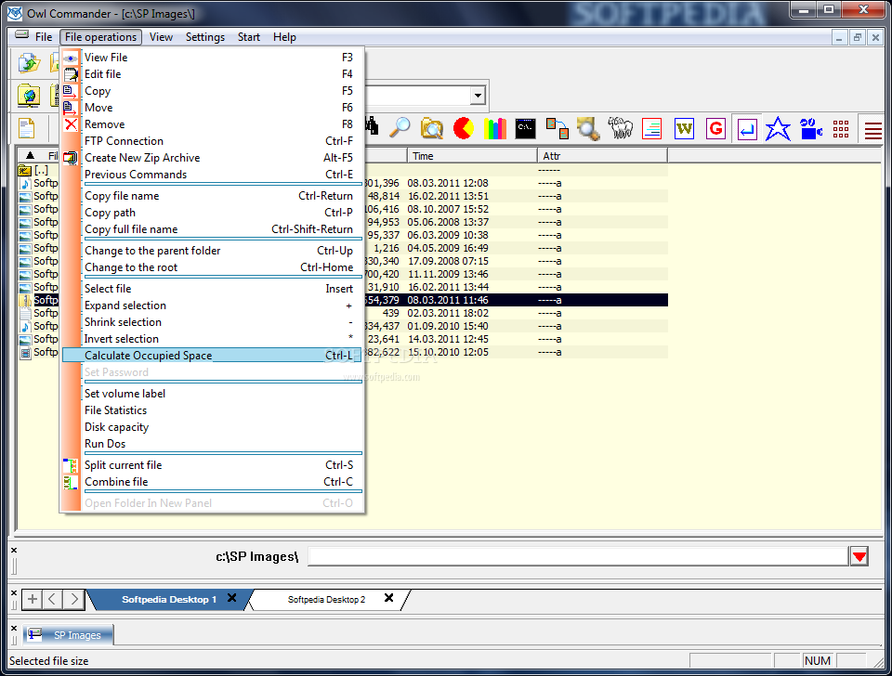Click the globe folder network icon
The height and width of the screenshot is (676, 892).
29,96
